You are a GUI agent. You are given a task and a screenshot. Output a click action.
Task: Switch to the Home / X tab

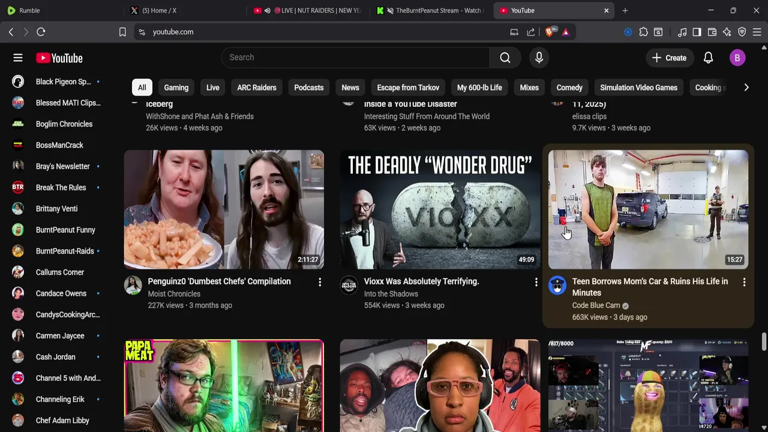click(x=186, y=10)
